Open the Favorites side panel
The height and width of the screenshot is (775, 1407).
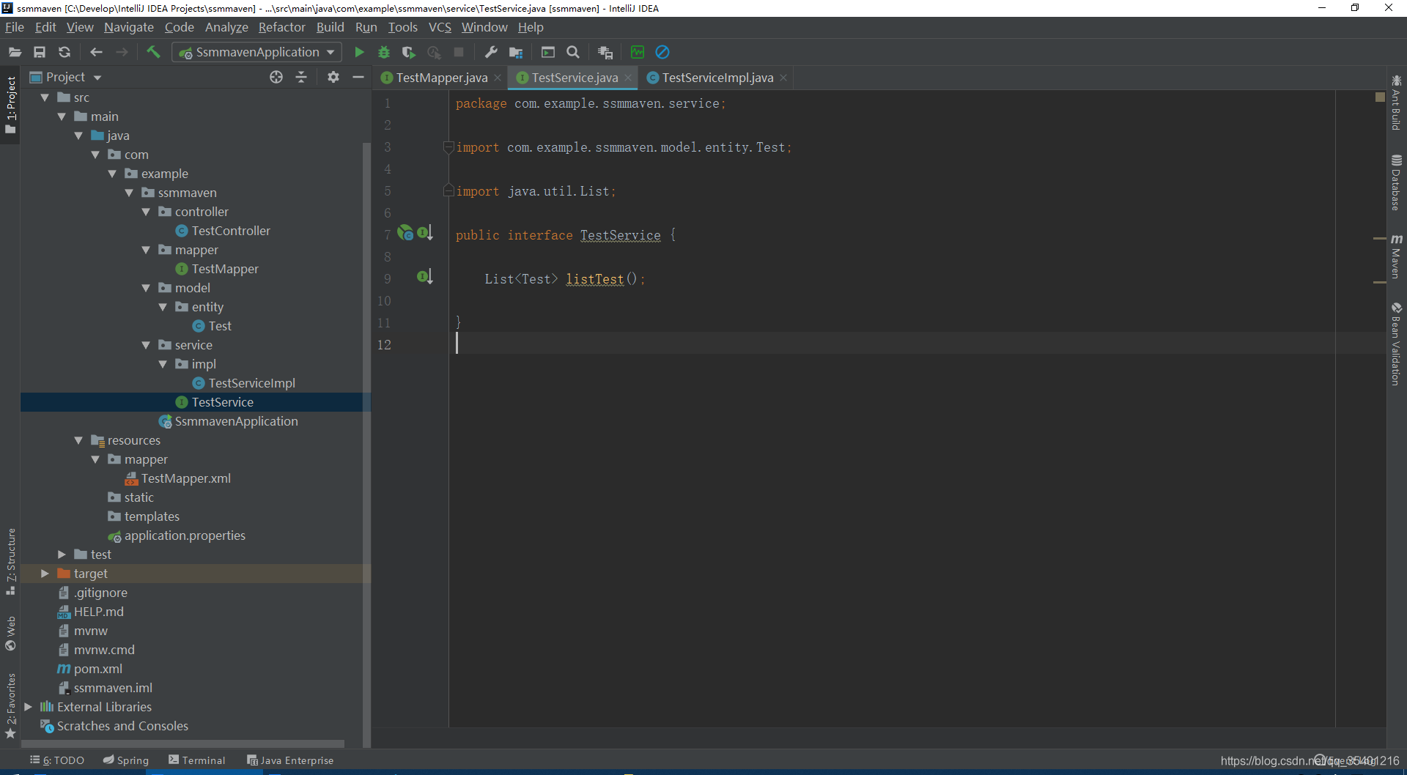click(x=10, y=706)
